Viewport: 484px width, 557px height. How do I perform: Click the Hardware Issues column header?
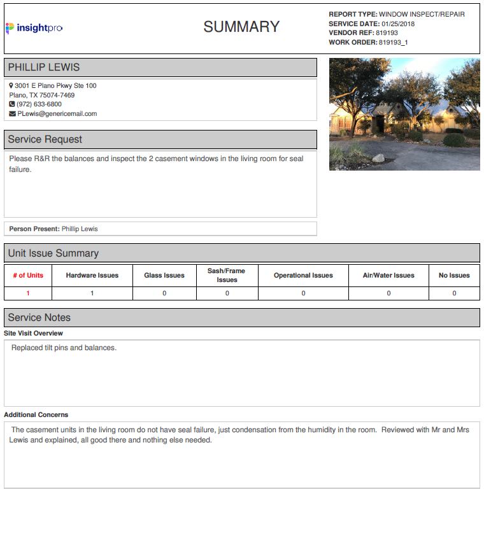tap(92, 275)
